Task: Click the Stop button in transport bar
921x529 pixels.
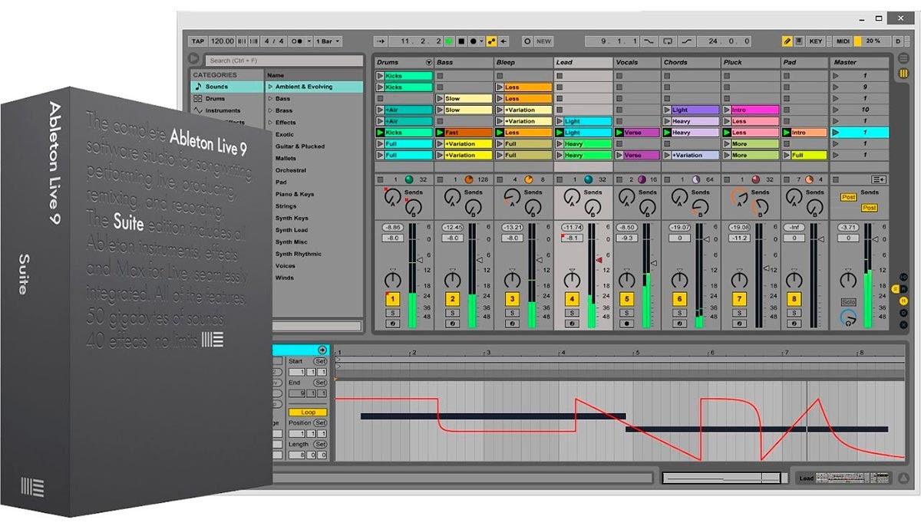Action: coord(460,41)
